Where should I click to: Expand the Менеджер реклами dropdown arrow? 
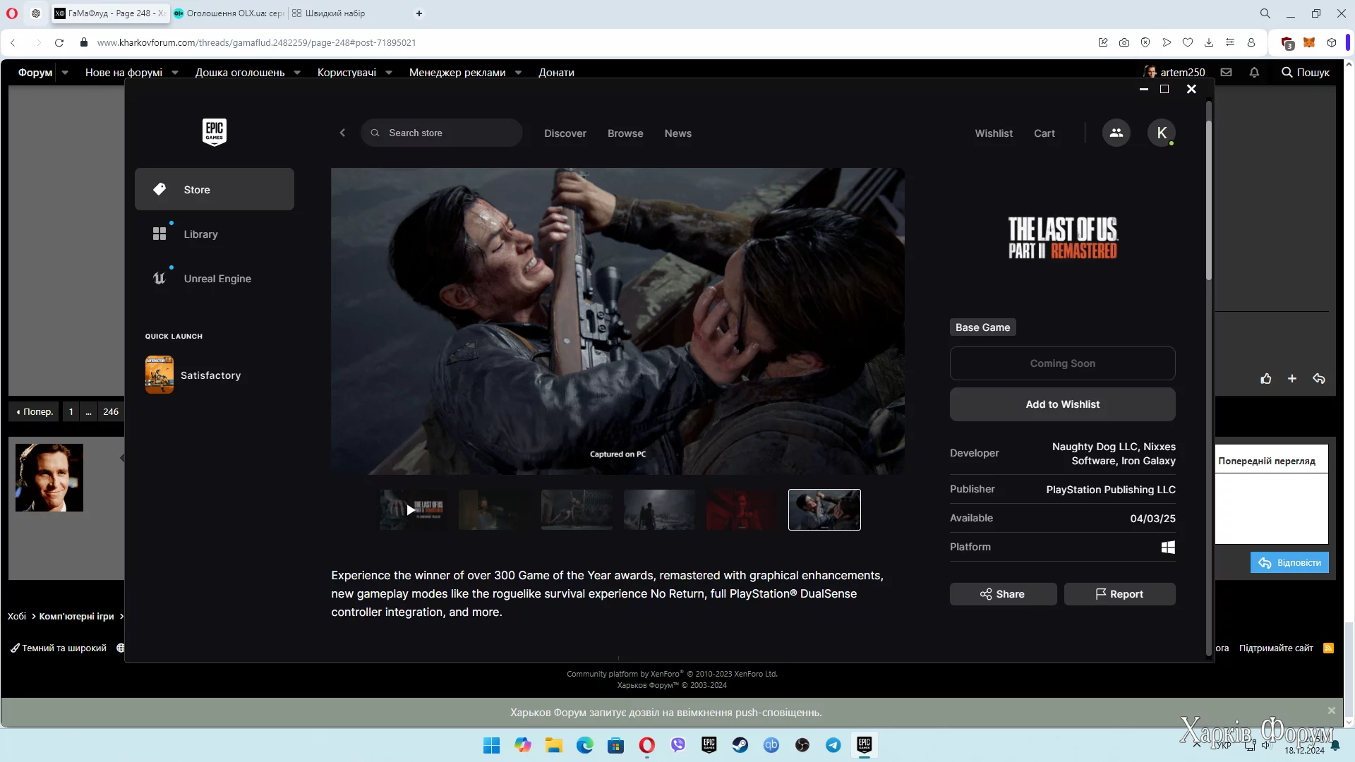pos(518,72)
